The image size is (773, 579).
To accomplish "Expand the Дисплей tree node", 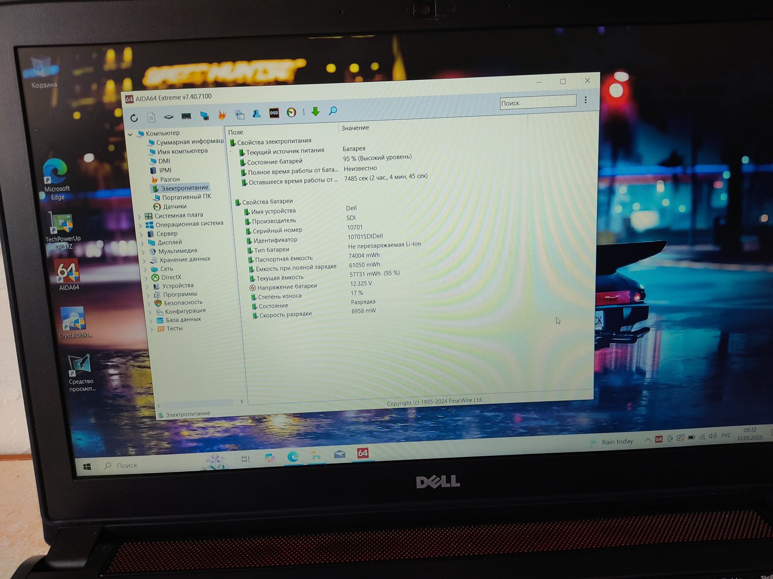I will (x=143, y=243).
